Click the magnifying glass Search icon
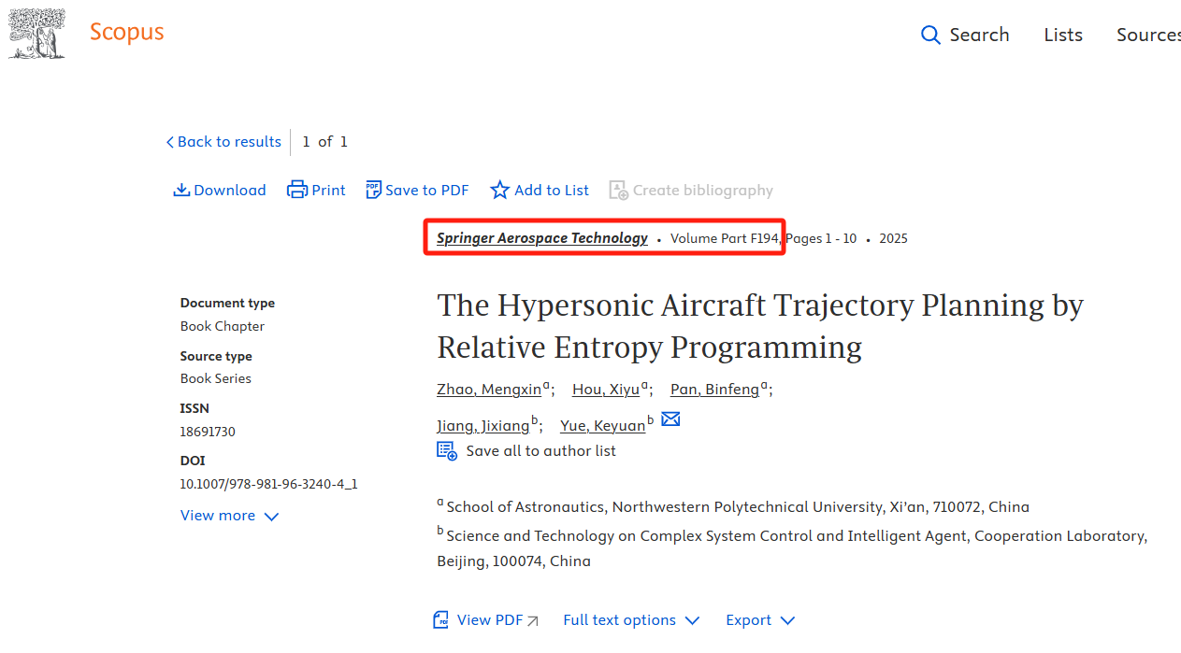Screen dimensions: 1181x653 [930, 35]
